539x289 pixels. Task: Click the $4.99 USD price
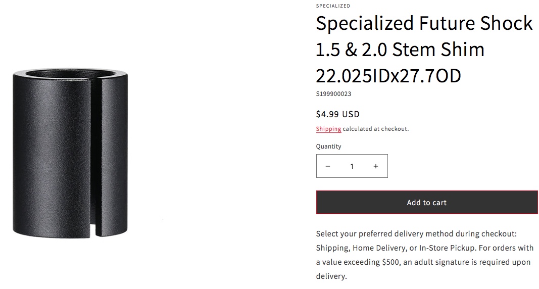tap(337, 114)
